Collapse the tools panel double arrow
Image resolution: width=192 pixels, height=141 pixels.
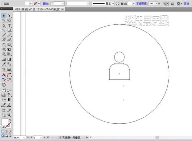(x=2, y=8)
